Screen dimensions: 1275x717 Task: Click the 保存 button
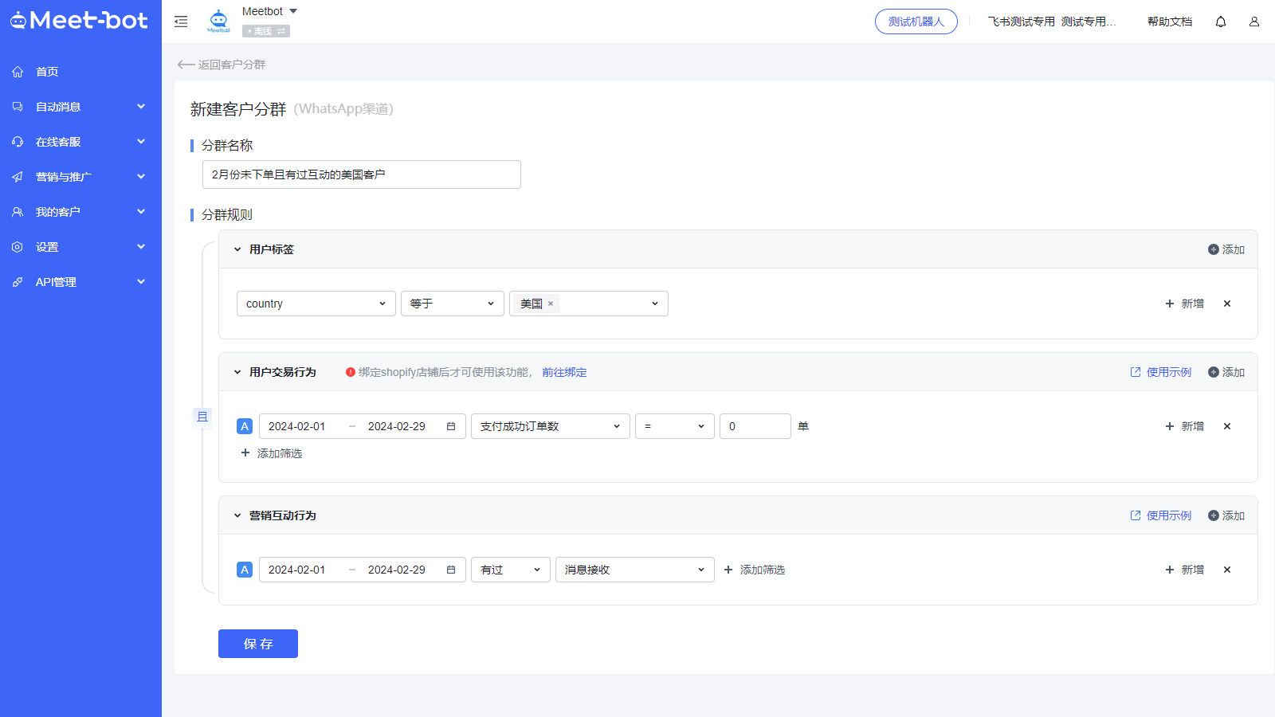258,644
